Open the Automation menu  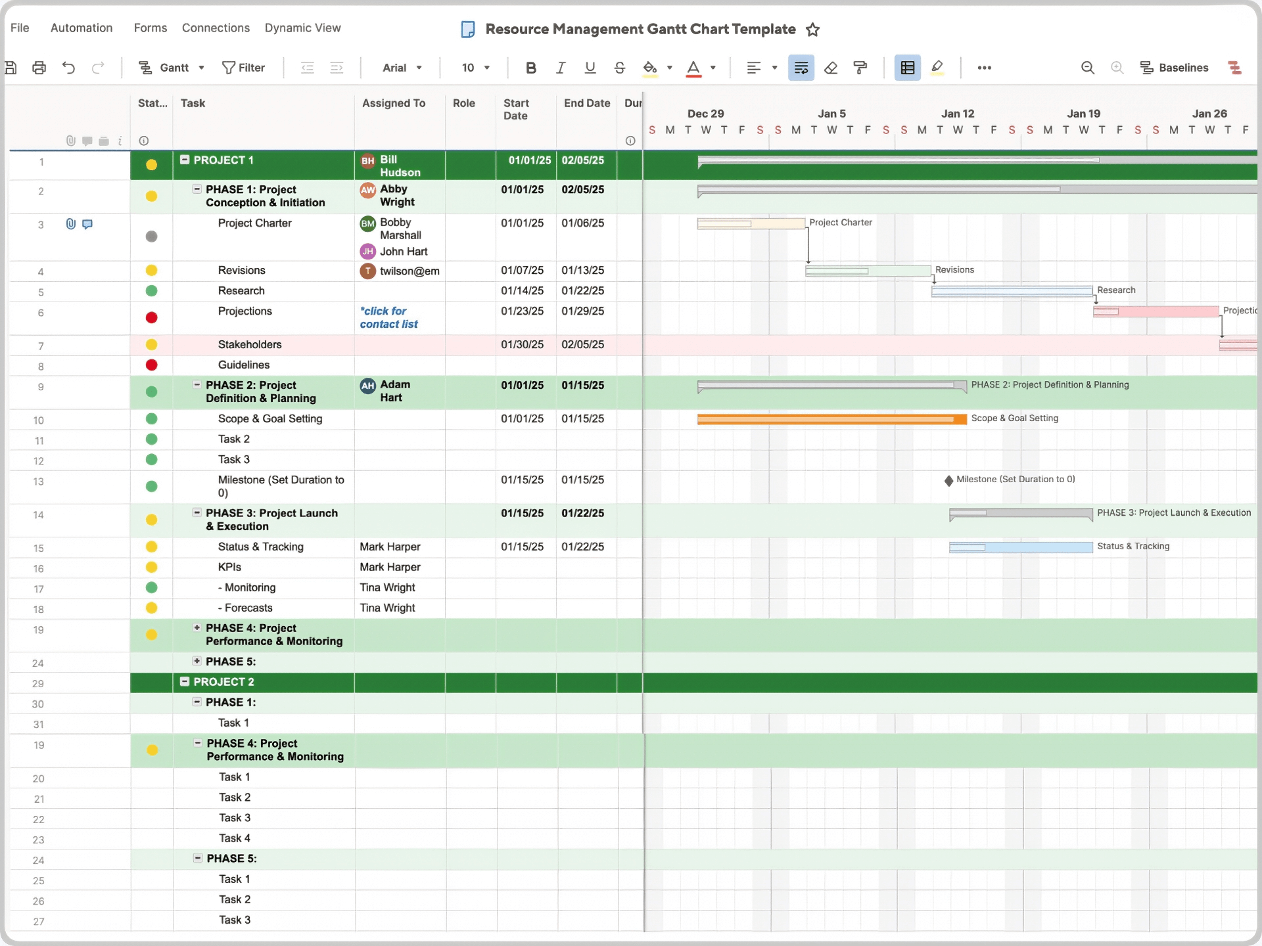tap(81, 28)
